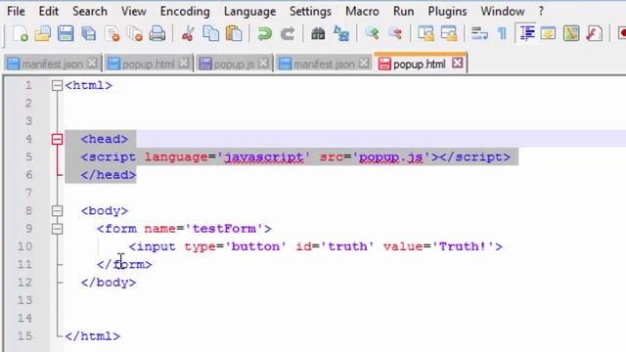Click the closing </body> tag text
This screenshot has width=626, height=352.
(109, 283)
